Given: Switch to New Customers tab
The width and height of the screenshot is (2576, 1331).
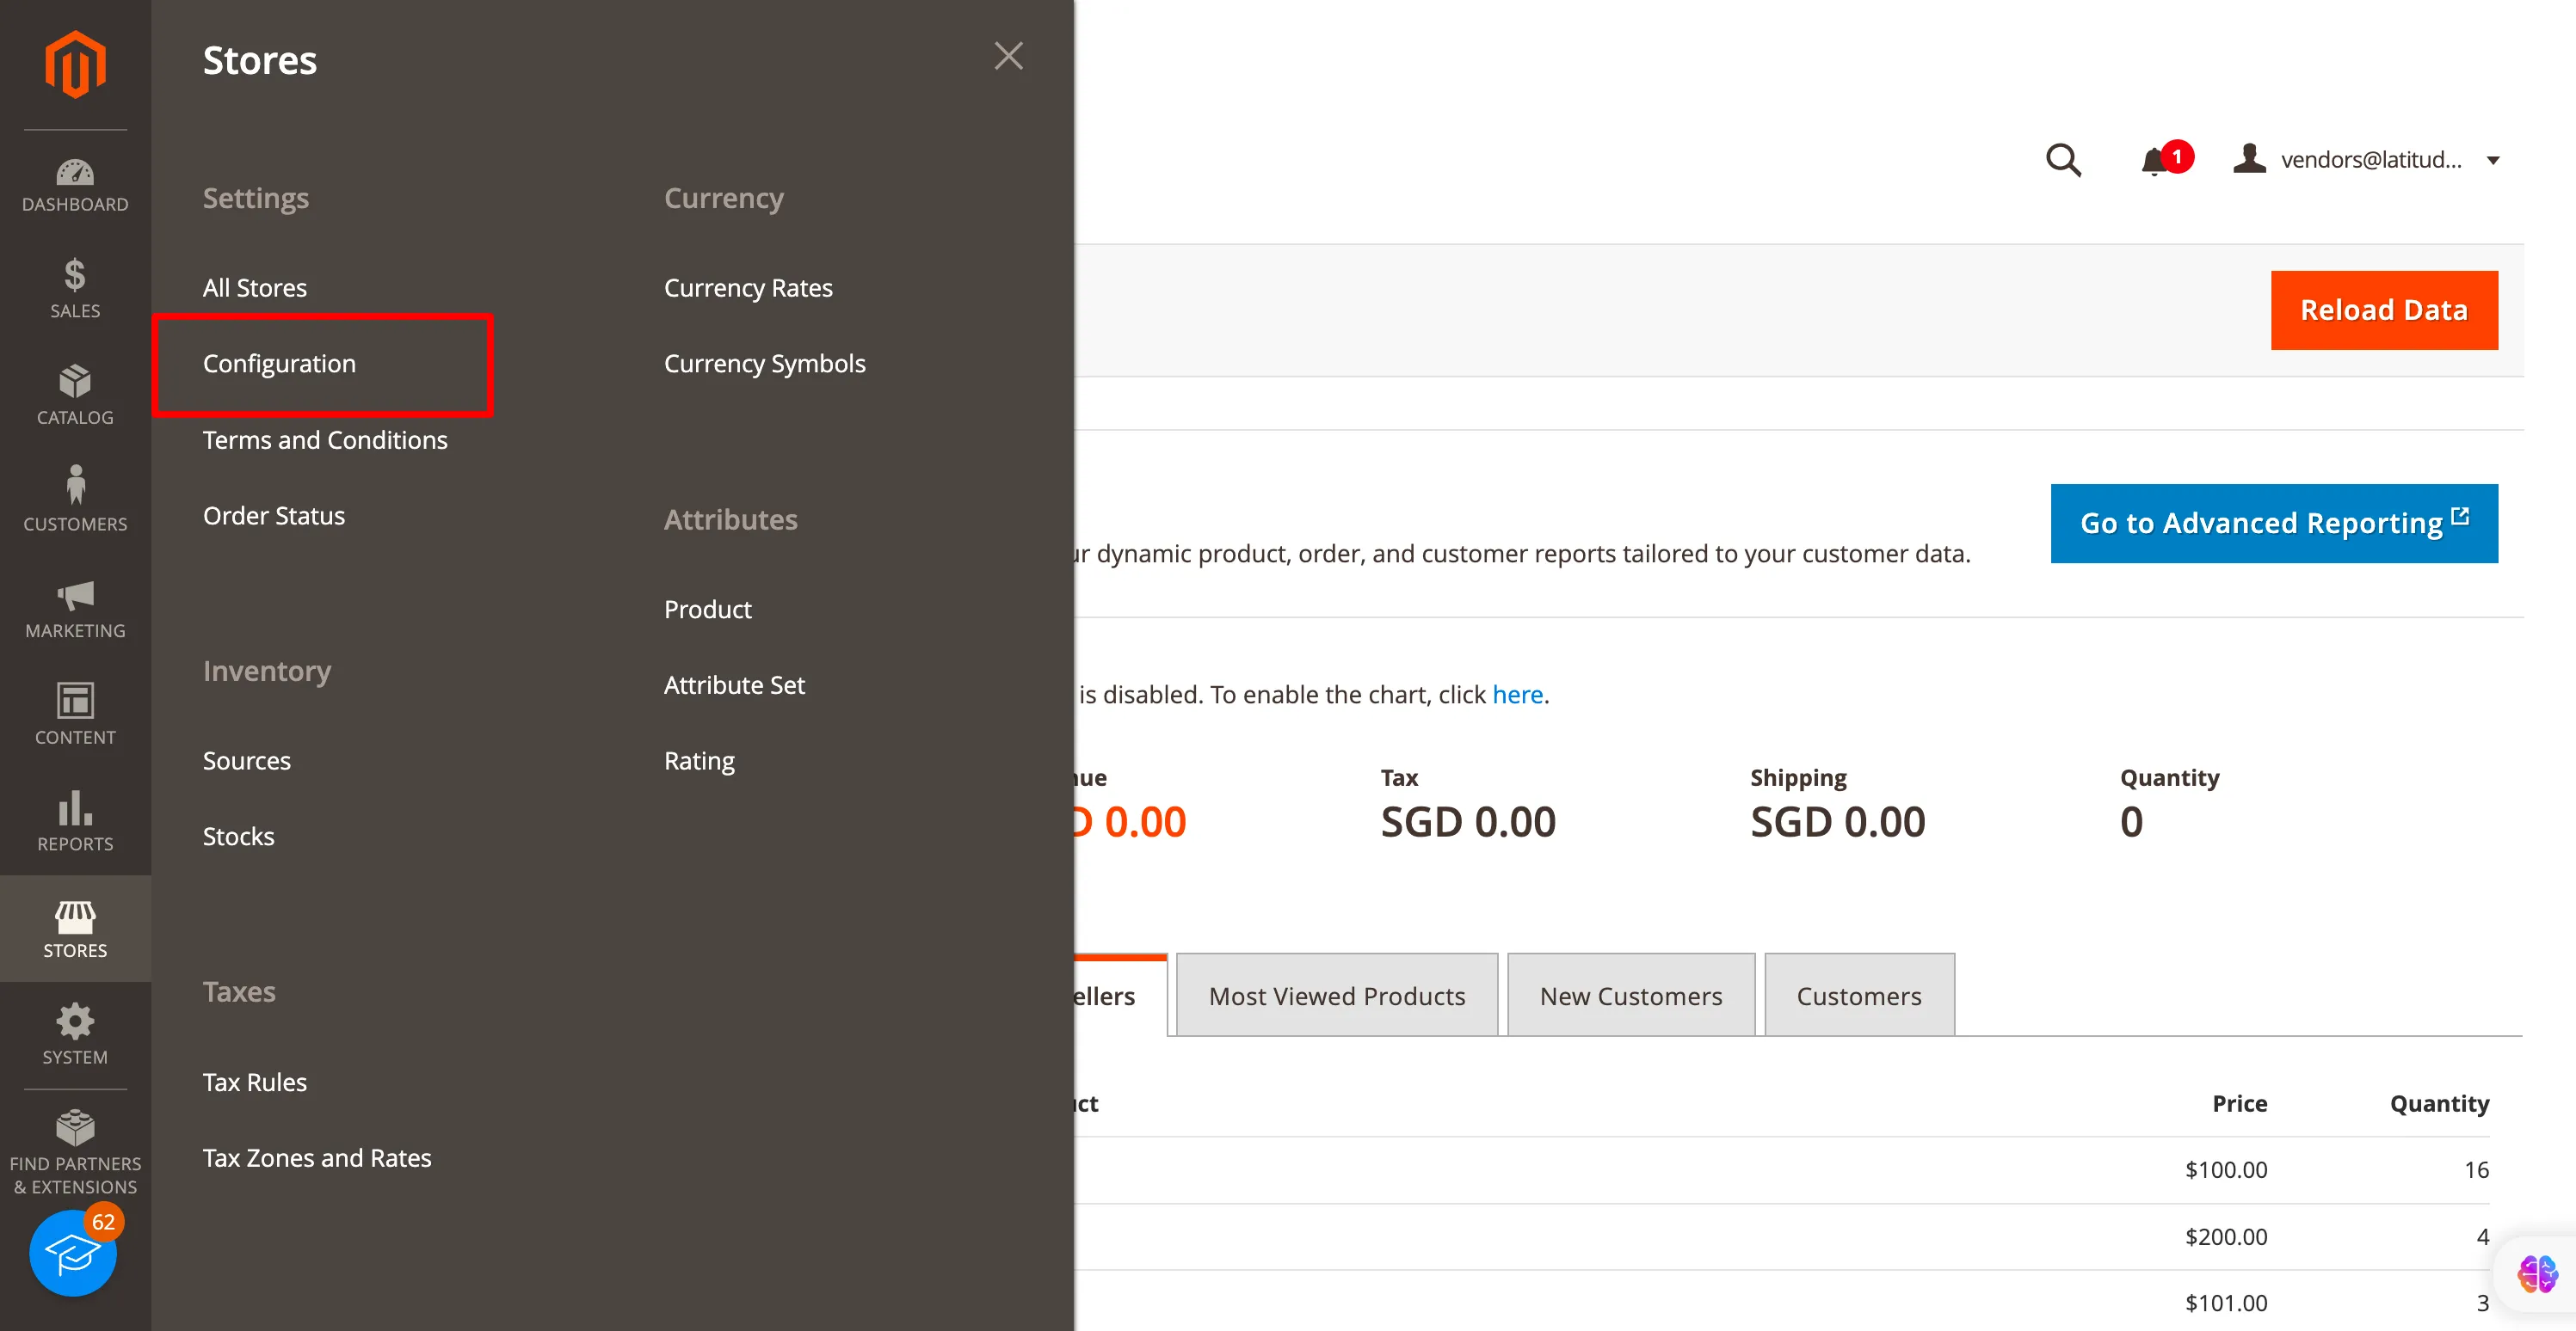Looking at the screenshot, I should pyautogui.click(x=1631, y=996).
